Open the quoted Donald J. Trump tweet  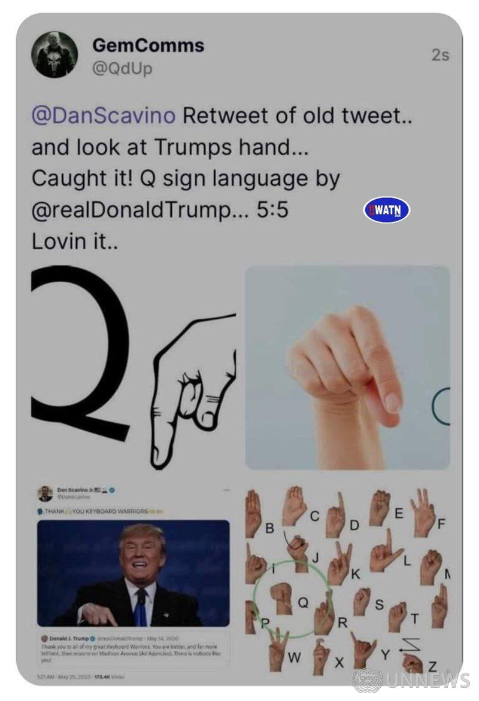[x=134, y=650]
